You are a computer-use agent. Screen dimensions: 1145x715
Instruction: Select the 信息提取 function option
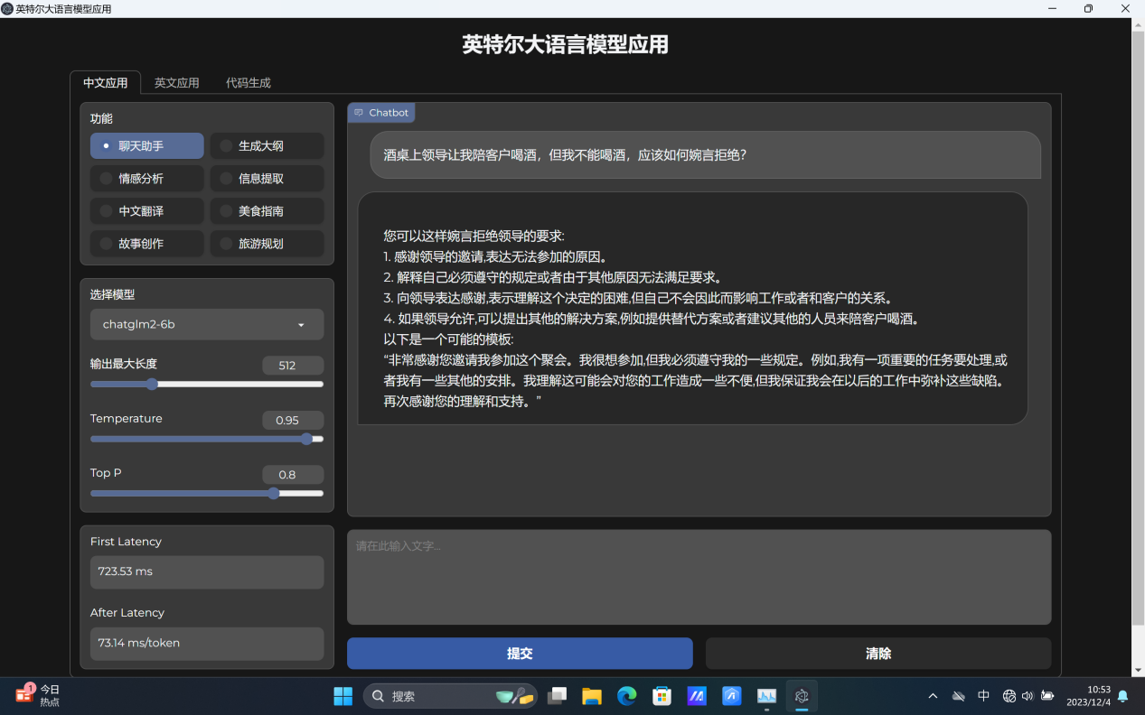pos(267,179)
